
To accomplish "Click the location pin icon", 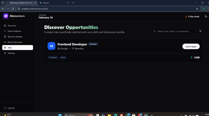I will click(73, 49).
